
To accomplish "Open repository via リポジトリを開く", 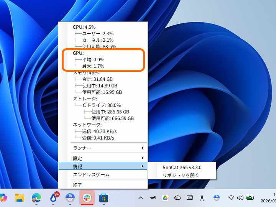I will point(182,175).
